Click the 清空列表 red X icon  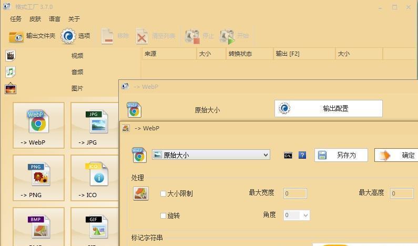point(142,36)
